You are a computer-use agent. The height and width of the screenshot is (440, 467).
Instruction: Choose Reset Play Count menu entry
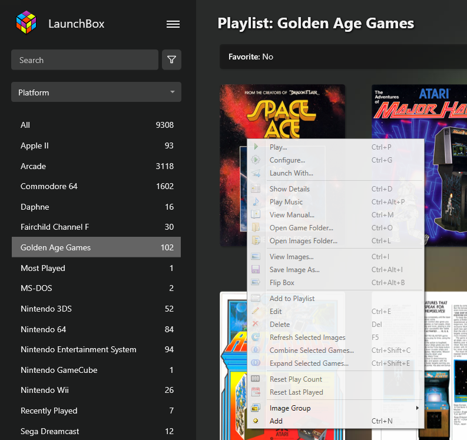tap(336, 379)
